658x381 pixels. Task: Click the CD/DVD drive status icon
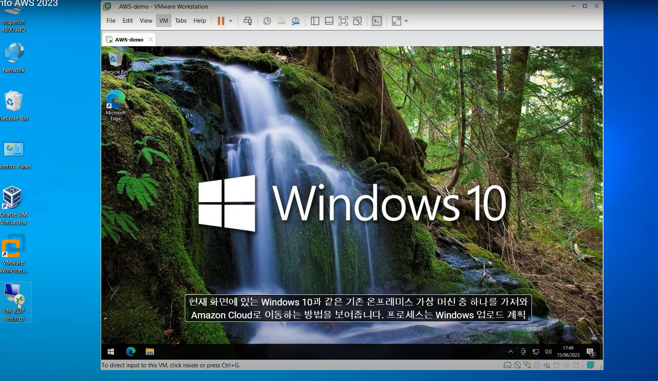pos(517,365)
